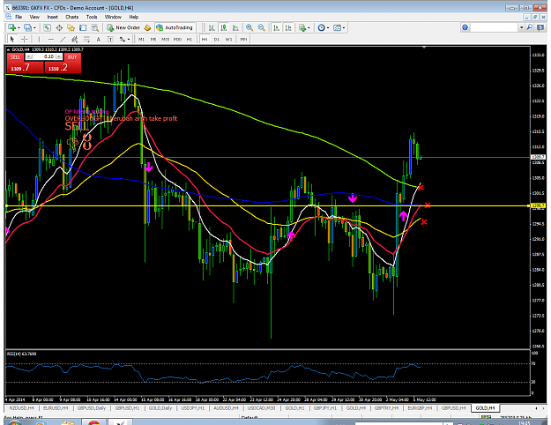Click the red SELL button
The image size is (551, 425).
point(15,57)
